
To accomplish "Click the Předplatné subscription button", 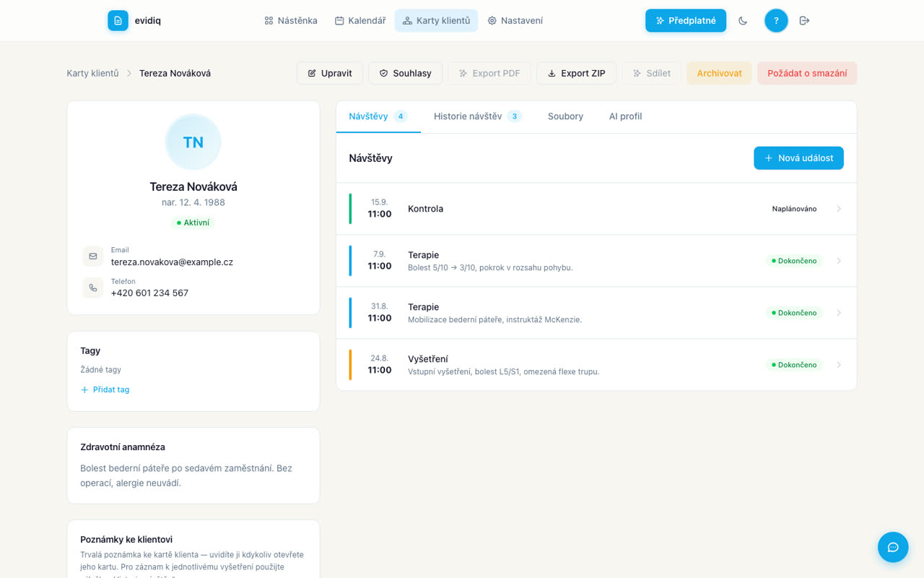I will [686, 20].
